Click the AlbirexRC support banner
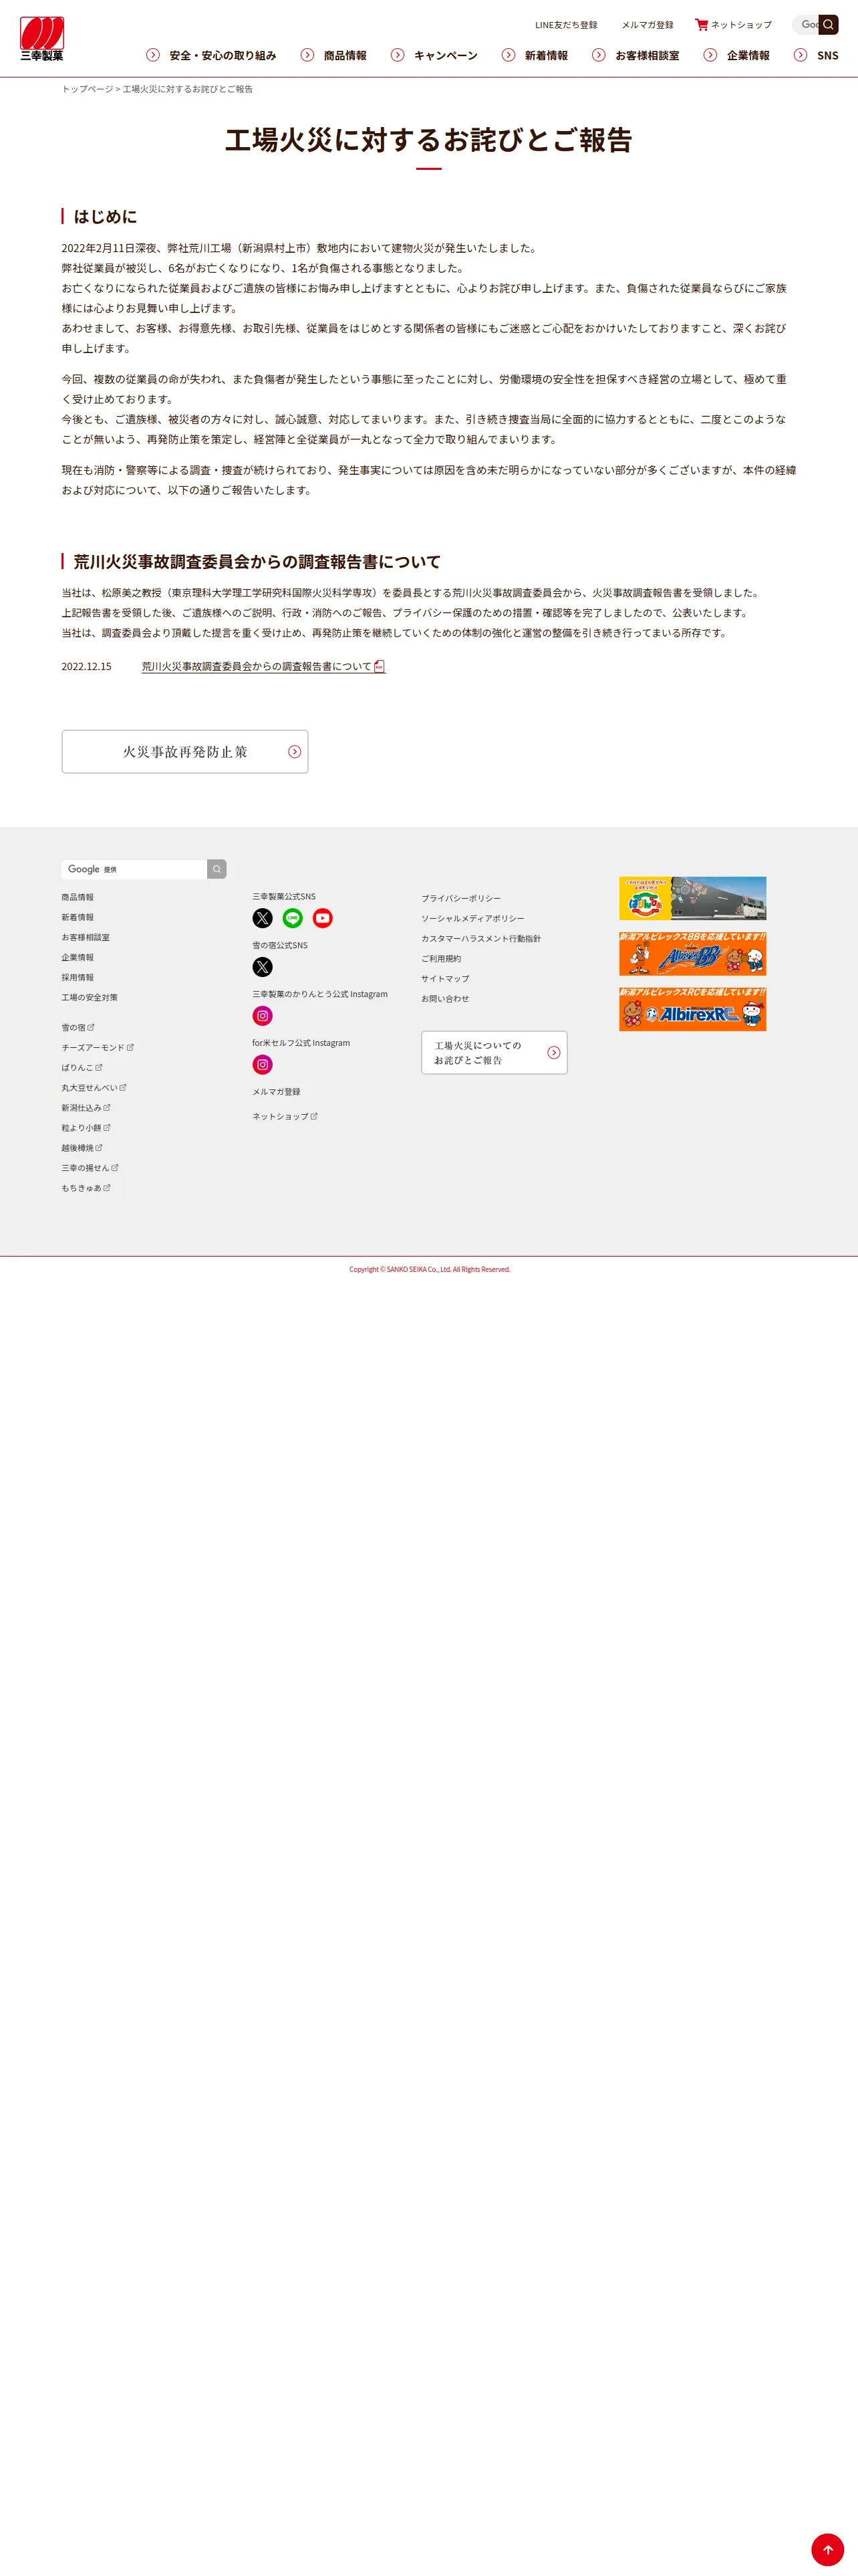This screenshot has width=858, height=2576. 692,1009
